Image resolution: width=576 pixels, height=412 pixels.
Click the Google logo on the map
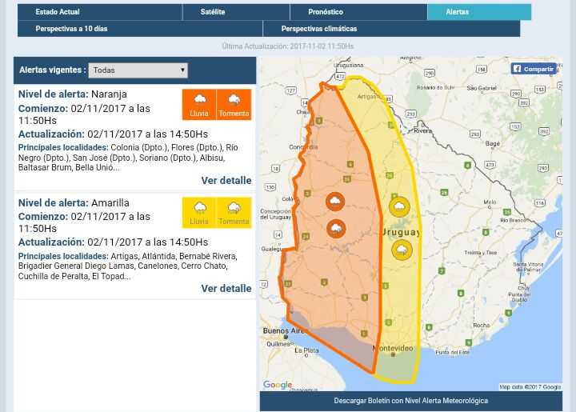pos(278,385)
